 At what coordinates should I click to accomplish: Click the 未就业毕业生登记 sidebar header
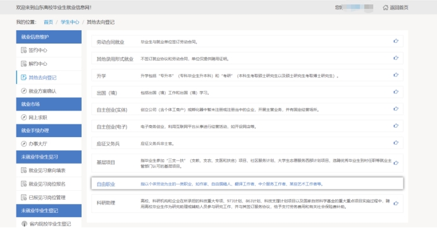[49, 210]
